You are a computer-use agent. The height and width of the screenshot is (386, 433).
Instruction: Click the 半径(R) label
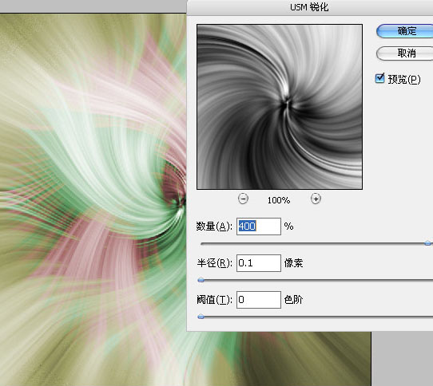(214, 263)
